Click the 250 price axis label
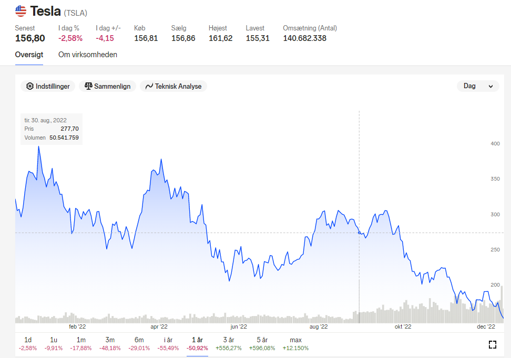This screenshot has width=511, height=358. (495, 250)
